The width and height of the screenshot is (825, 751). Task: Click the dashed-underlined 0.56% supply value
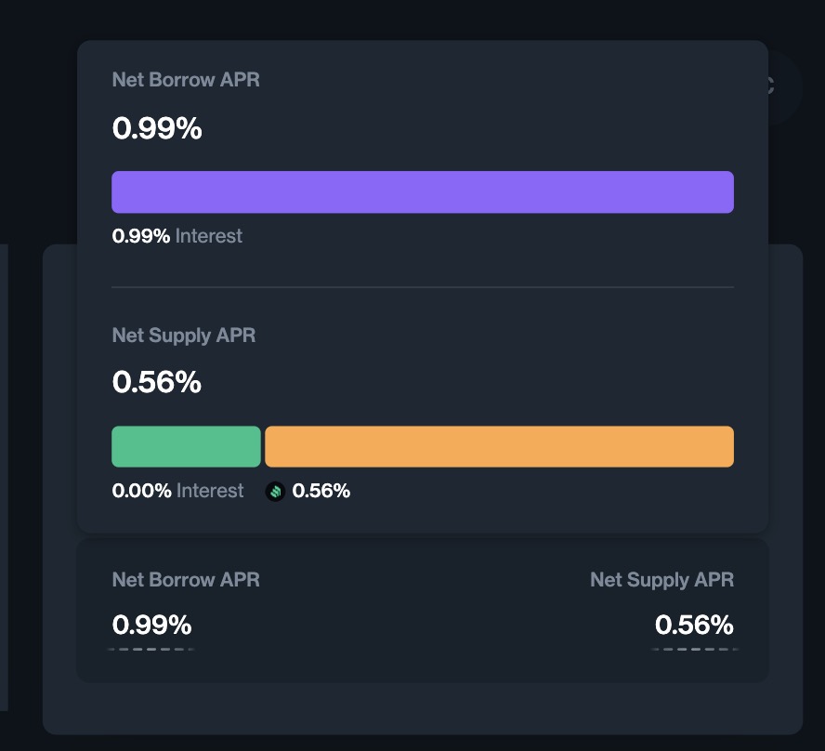[x=694, y=625]
